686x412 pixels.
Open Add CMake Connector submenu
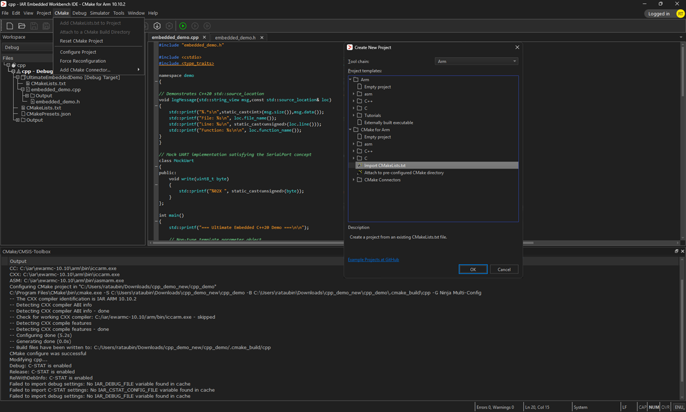pyautogui.click(x=99, y=70)
